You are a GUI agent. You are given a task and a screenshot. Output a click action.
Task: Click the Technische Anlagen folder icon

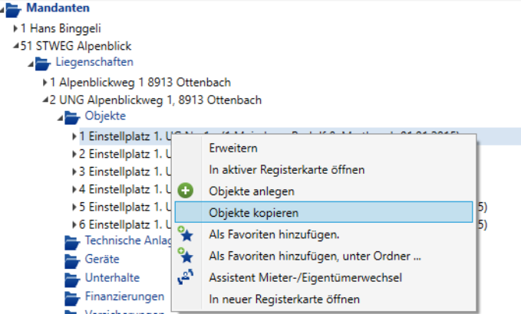click(x=72, y=242)
